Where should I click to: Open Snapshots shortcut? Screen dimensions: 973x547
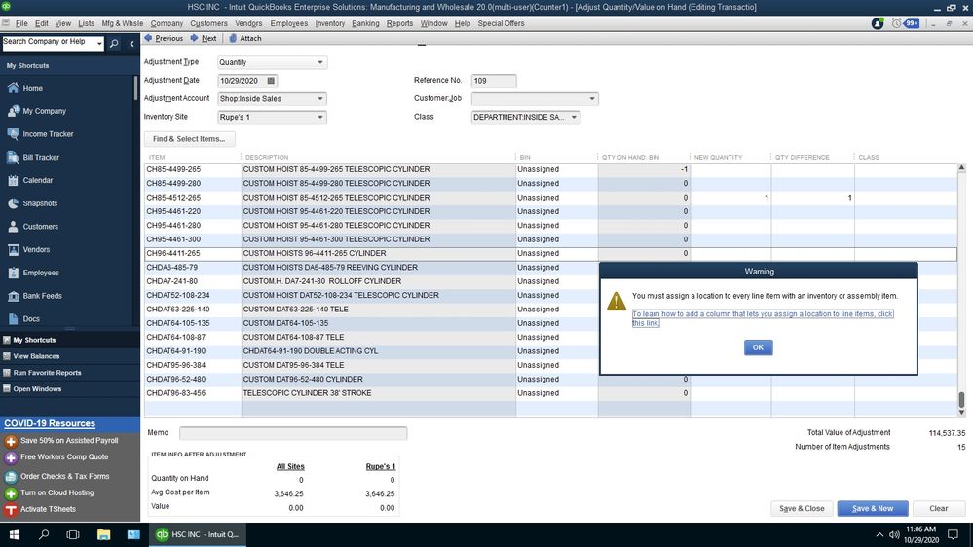(x=40, y=203)
